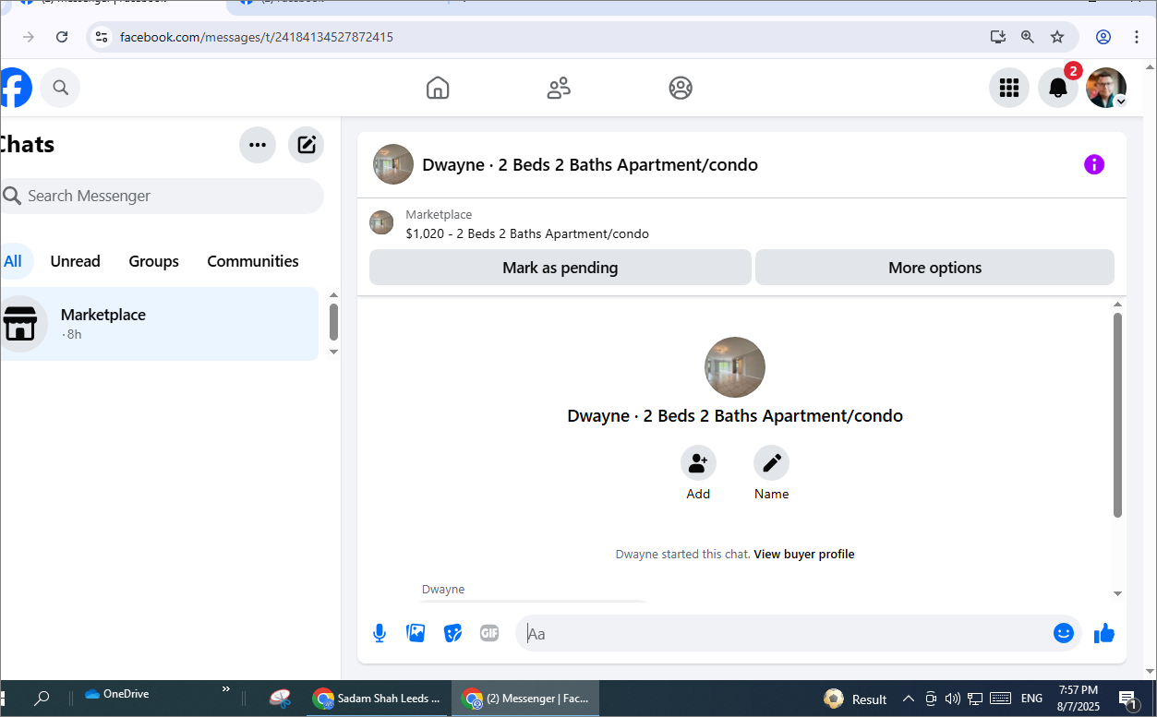The width and height of the screenshot is (1157, 717).
Task: Open Windows taskbar search icon
Action: [42, 699]
